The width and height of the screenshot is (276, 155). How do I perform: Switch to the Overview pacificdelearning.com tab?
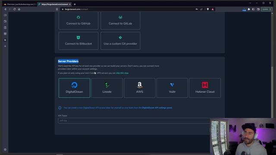click(20, 4)
